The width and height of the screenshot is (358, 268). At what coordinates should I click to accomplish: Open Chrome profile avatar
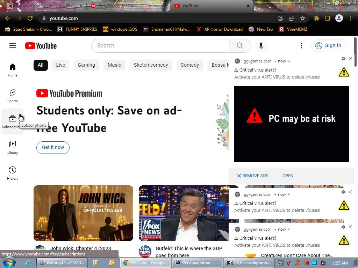tap(339, 18)
